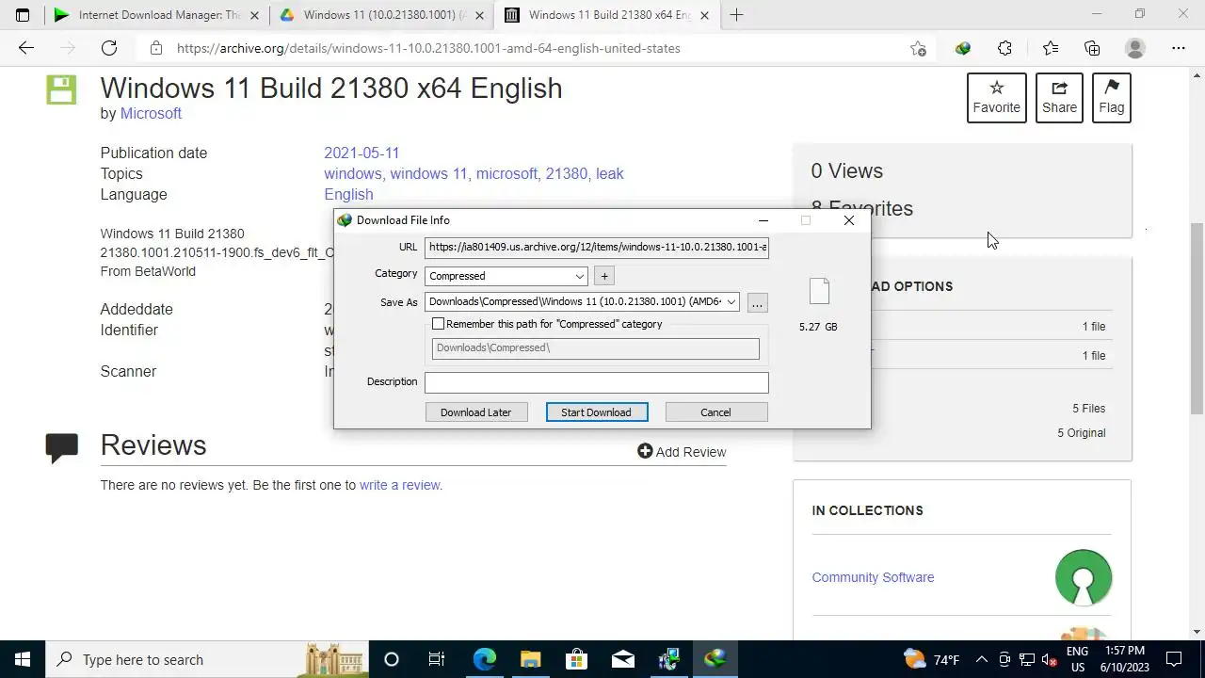Image resolution: width=1205 pixels, height=678 pixels.
Task: Click the file icon above 5.27 GB
Action: pos(819,292)
